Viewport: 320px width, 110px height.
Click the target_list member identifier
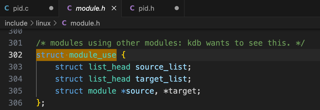tap(161, 79)
